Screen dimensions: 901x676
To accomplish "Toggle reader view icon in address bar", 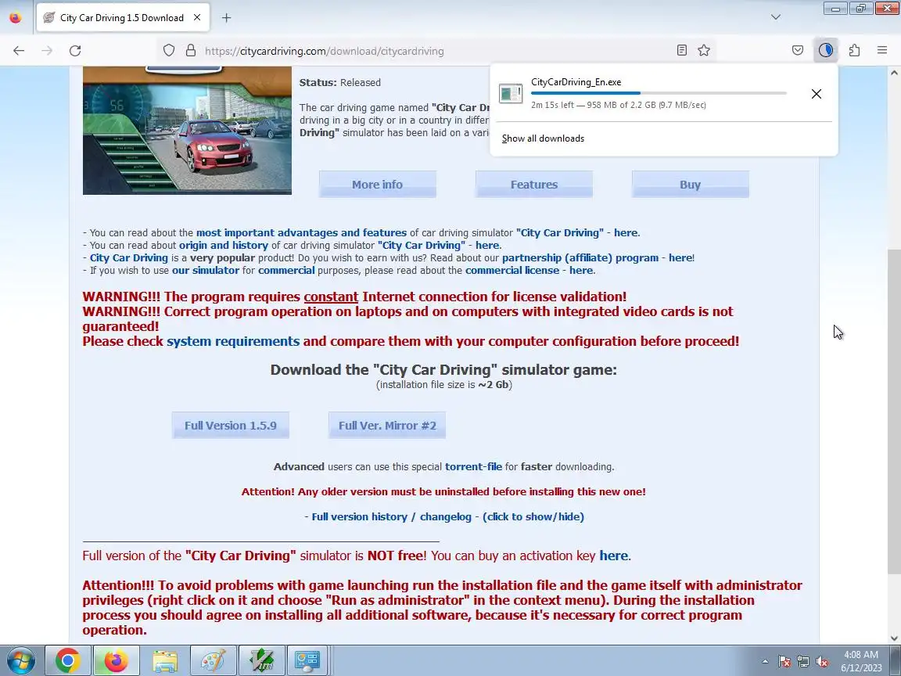I will point(682,51).
